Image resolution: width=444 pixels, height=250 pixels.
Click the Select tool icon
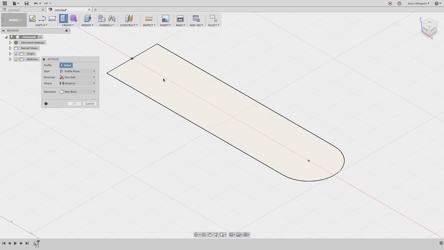213,19
